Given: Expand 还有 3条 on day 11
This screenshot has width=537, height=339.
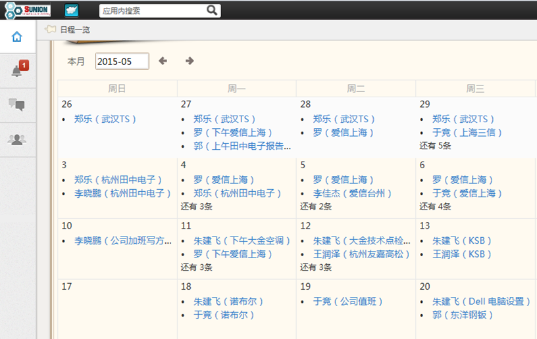Looking at the screenshot, I should click(197, 267).
